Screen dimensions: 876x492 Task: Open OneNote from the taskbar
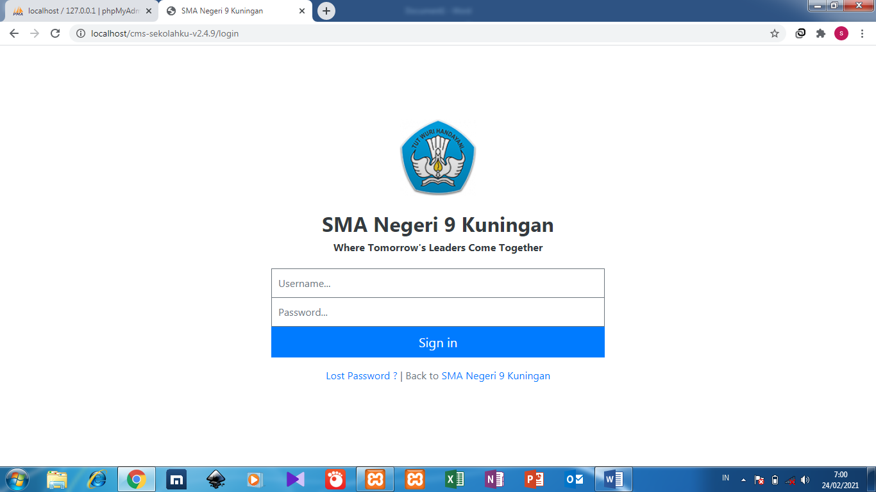tap(494, 479)
